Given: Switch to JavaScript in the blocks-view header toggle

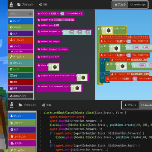Looking at the screenshot, I should pos(138,5).
